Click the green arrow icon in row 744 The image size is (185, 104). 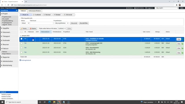182,53
